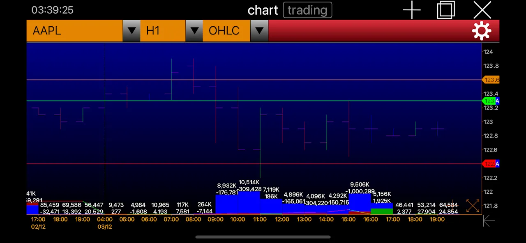Tap the duplicate windows icon

[446, 10]
